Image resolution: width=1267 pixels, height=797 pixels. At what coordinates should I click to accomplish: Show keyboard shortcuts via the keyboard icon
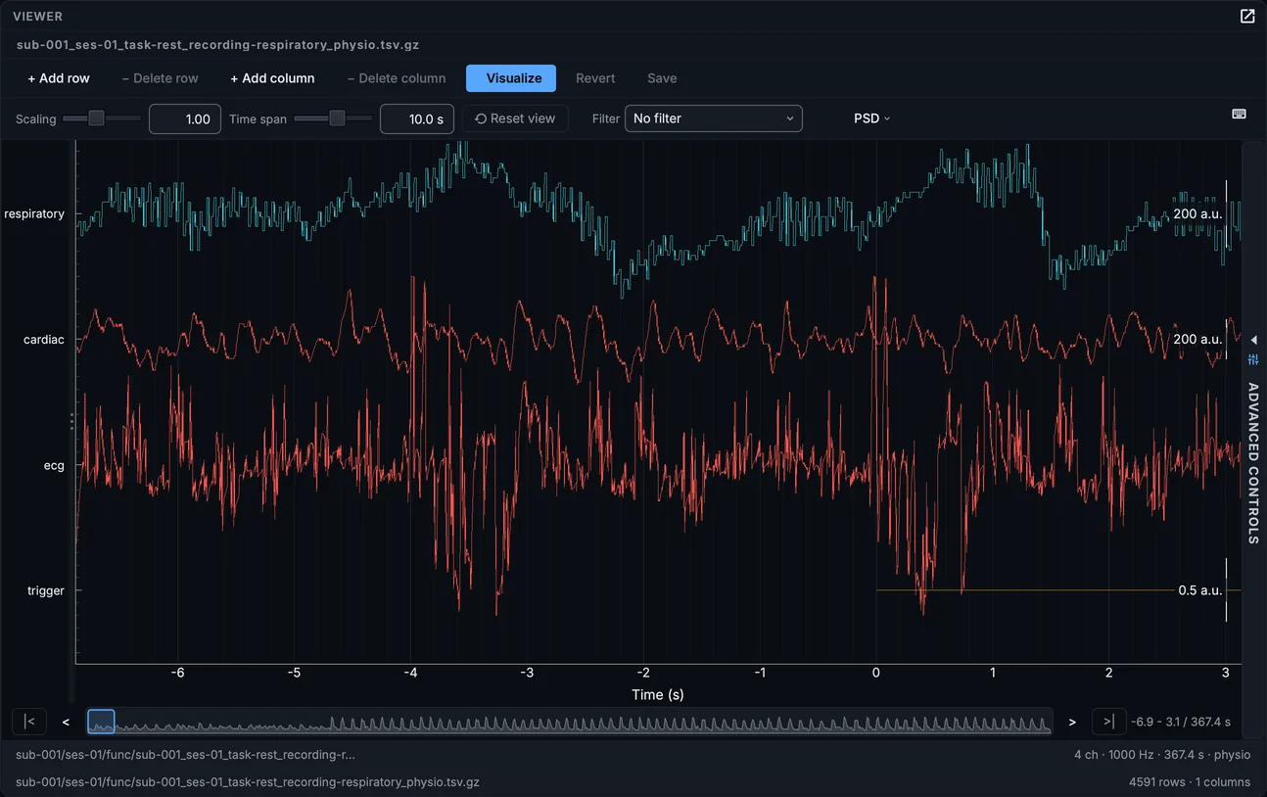pos(1239,114)
